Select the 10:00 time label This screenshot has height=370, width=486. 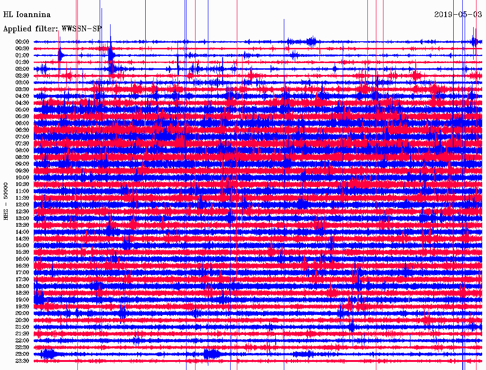pyautogui.click(x=22, y=177)
